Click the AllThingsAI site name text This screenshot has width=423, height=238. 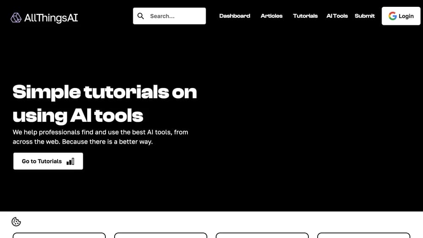click(x=51, y=18)
